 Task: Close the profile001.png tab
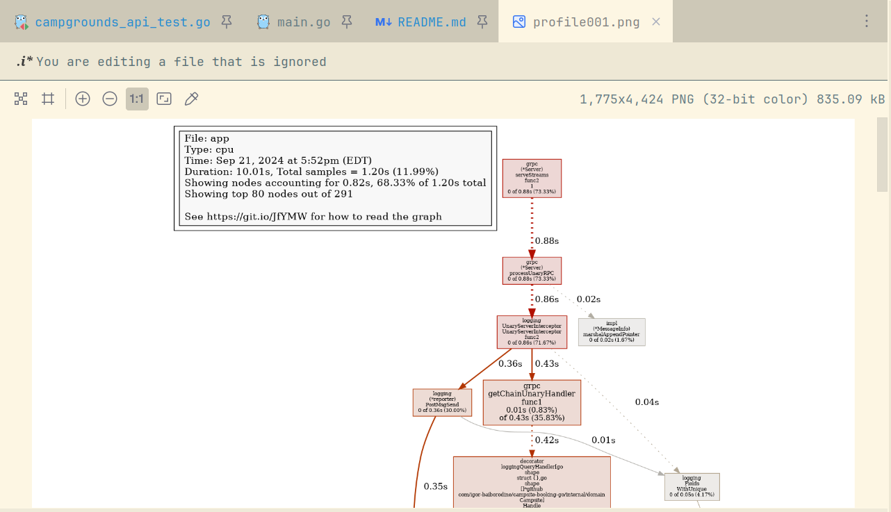point(656,22)
